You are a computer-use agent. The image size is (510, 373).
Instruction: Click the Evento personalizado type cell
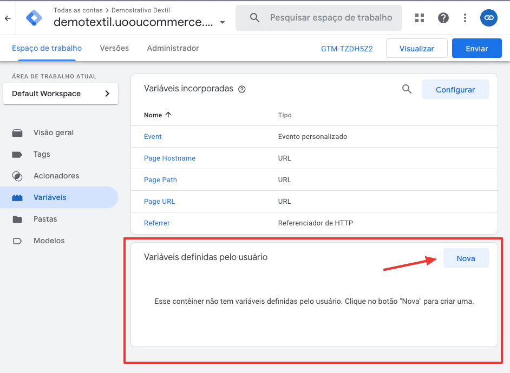coord(312,137)
